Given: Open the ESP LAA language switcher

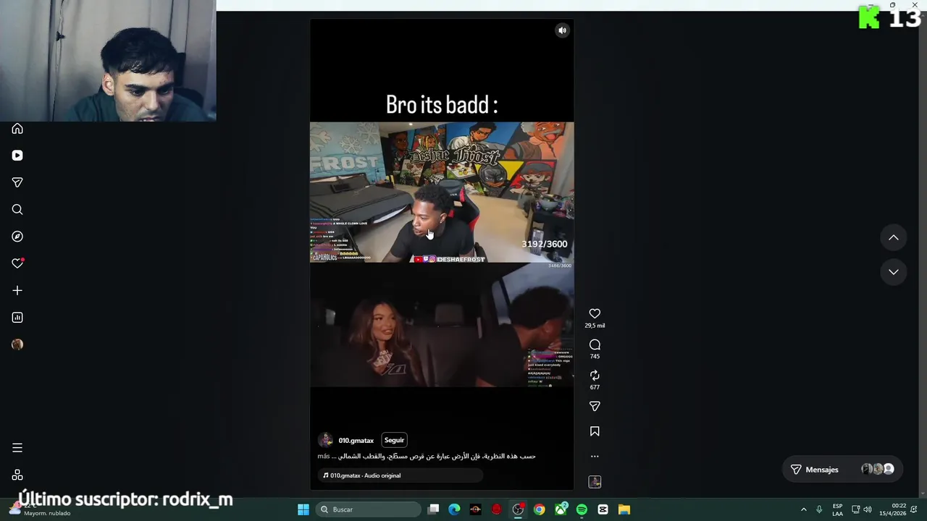Looking at the screenshot, I should click(x=837, y=509).
